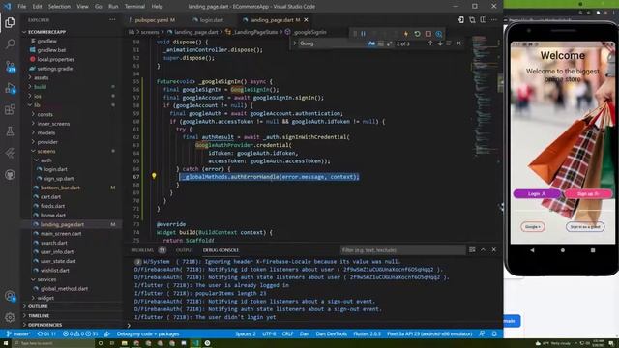Switch to the OUTPUT panel tab
This screenshot has width=619, height=348.
pyautogui.click(x=184, y=250)
